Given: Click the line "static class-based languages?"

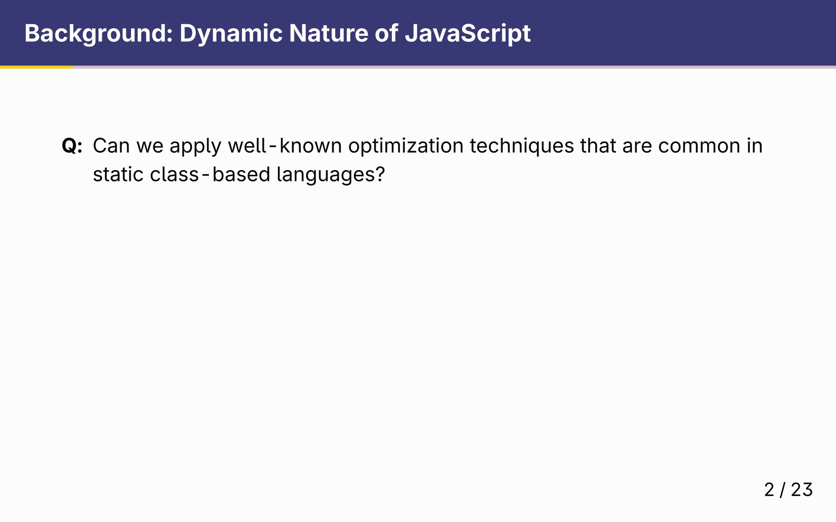Looking at the screenshot, I should click(x=239, y=175).
